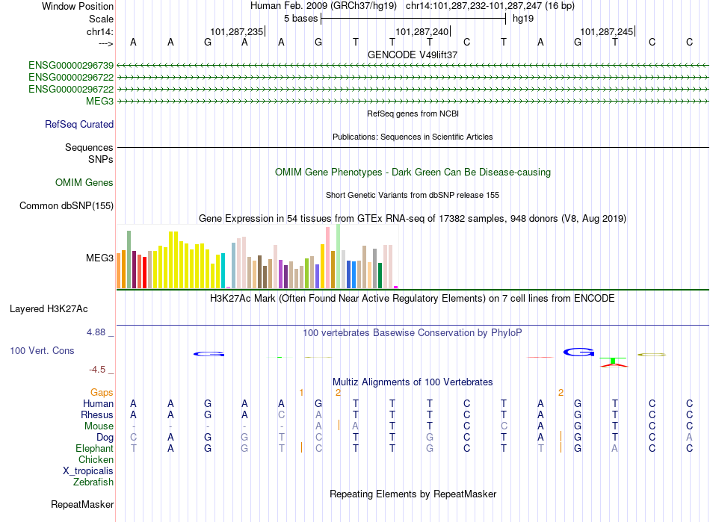Click the 100 Vert. Cons track label

point(42,350)
